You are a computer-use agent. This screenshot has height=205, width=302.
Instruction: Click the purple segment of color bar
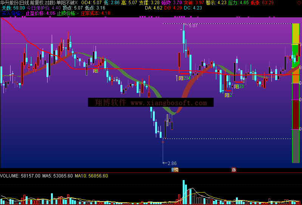(x=296, y=91)
